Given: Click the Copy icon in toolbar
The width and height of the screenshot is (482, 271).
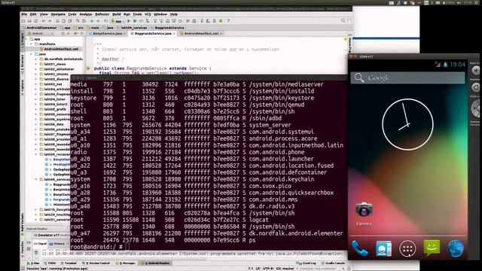Looking at the screenshot, I should [63, 21].
